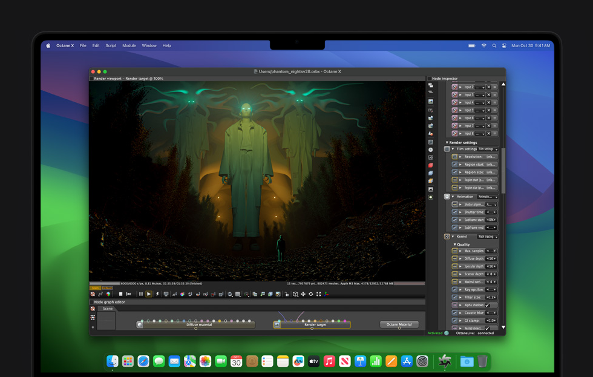This screenshot has height=377, width=593.
Task: Toggle the Node inspector header checkbox
Action: (x=429, y=79)
